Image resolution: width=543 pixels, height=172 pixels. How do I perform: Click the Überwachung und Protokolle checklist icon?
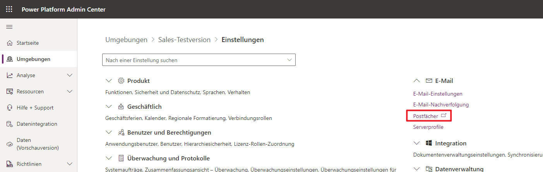121,158
